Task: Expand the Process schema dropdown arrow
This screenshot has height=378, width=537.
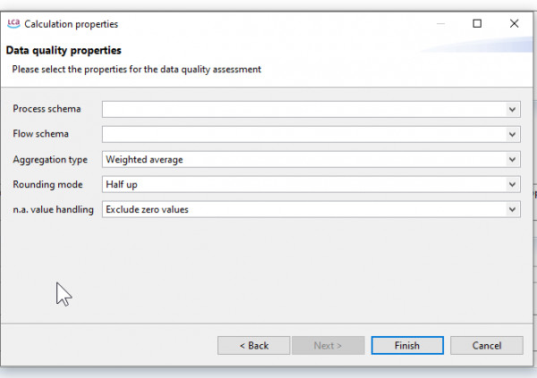Action: [512, 109]
